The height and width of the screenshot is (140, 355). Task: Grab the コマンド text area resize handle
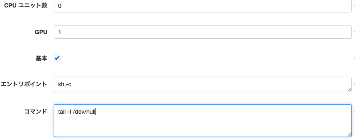click(349, 135)
